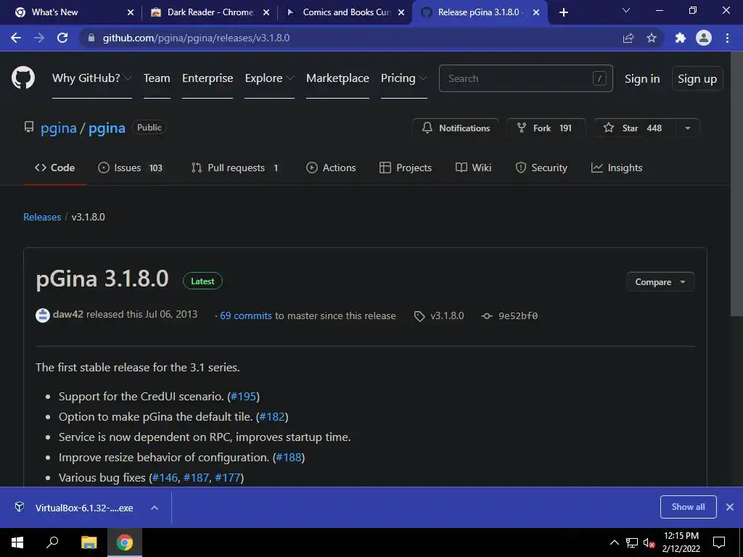Open the Wiki tab

tap(473, 168)
